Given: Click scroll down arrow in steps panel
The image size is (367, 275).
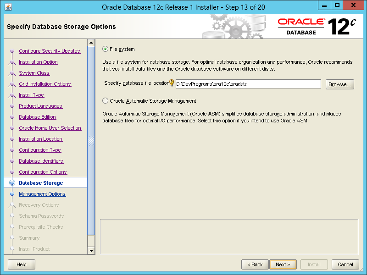Looking at the screenshot, I should pos(91,251).
